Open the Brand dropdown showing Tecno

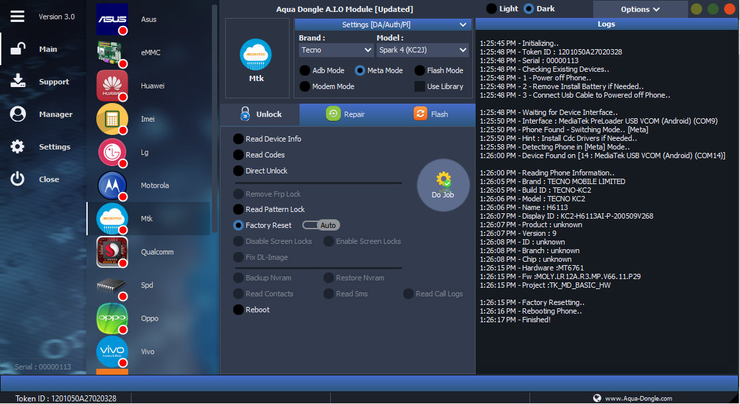click(337, 50)
